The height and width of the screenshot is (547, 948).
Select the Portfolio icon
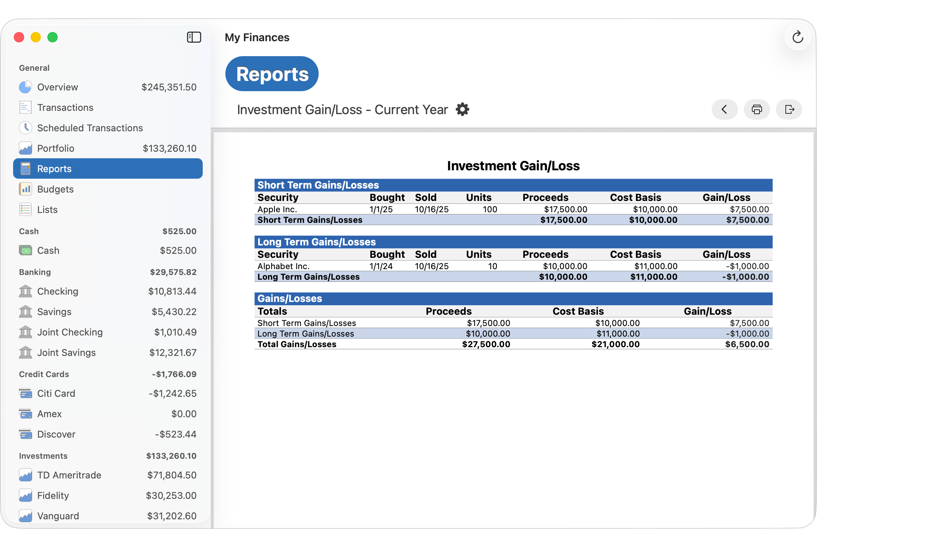click(x=25, y=148)
